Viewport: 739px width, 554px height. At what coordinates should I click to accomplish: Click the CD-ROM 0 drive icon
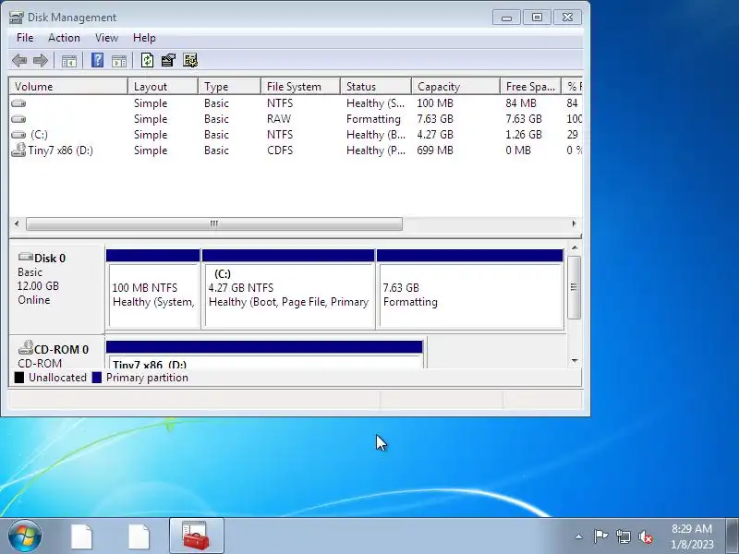pyautogui.click(x=26, y=348)
